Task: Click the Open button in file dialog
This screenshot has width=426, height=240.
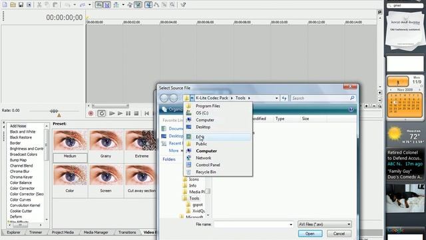Action: 310,234
